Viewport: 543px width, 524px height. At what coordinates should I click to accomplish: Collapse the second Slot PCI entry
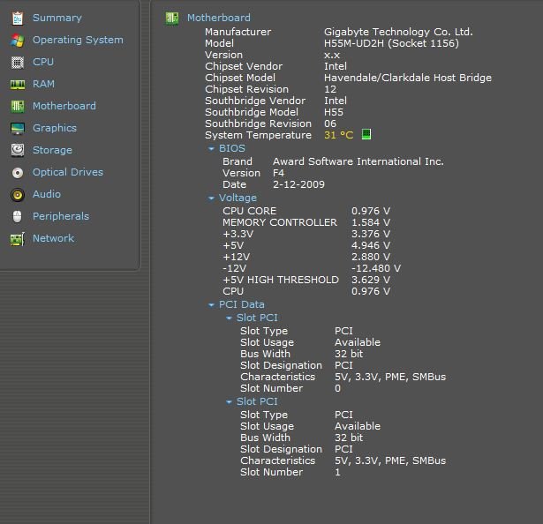[x=230, y=402]
